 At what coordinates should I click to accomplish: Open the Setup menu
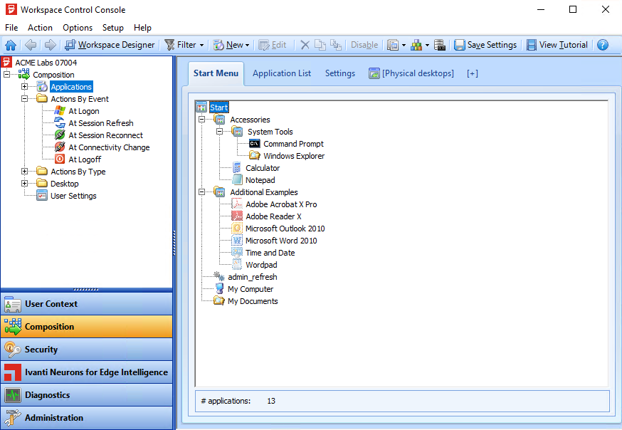click(113, 27)
